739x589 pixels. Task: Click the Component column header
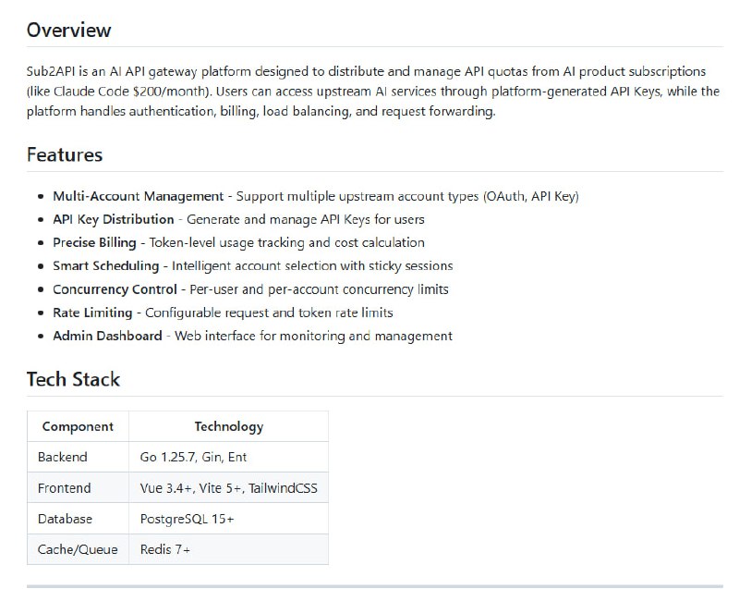point(78,426)
